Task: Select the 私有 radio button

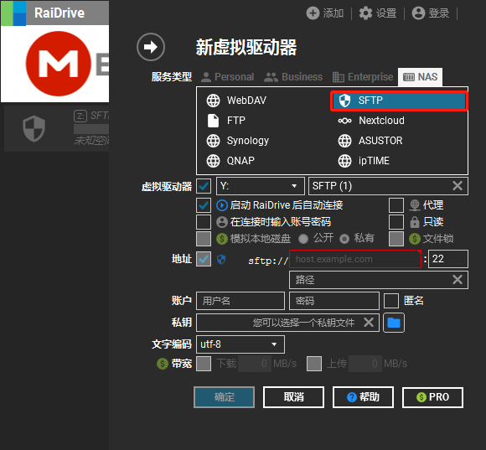Action: tap(344, 239)
